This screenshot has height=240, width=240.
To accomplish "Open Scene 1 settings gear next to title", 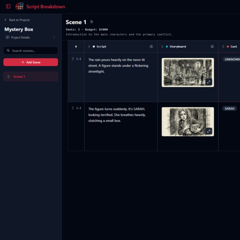I will pyautogui.click(x=92, y=22).
